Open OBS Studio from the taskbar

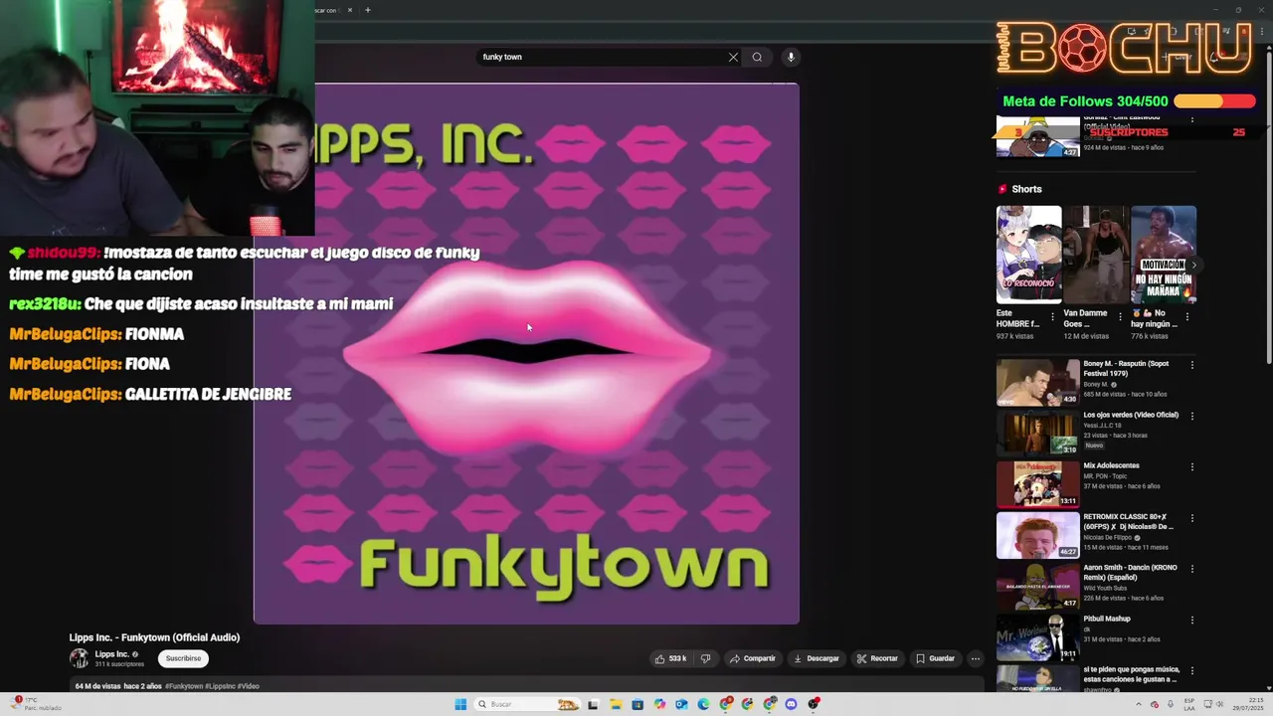click(814, 704)
